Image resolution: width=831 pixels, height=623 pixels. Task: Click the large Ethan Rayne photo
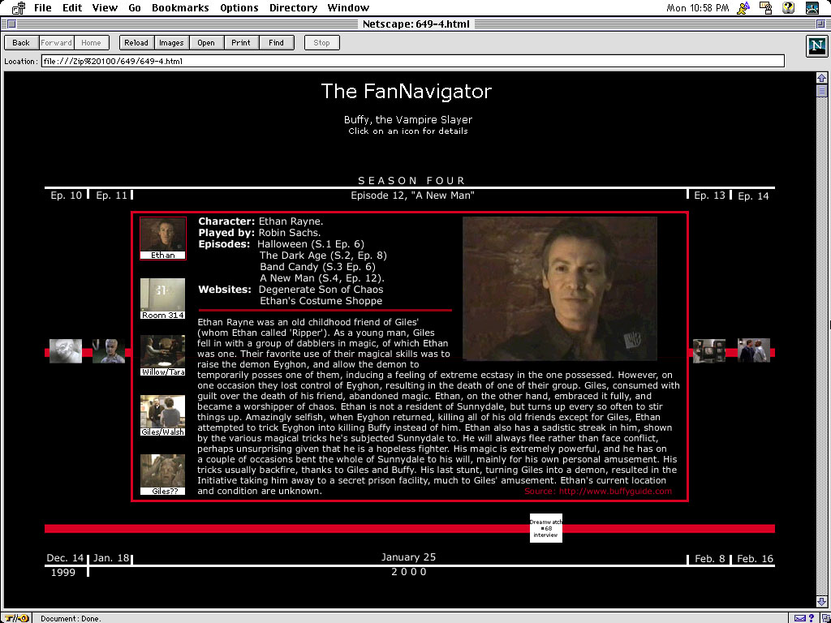click(x=559, y=288)
